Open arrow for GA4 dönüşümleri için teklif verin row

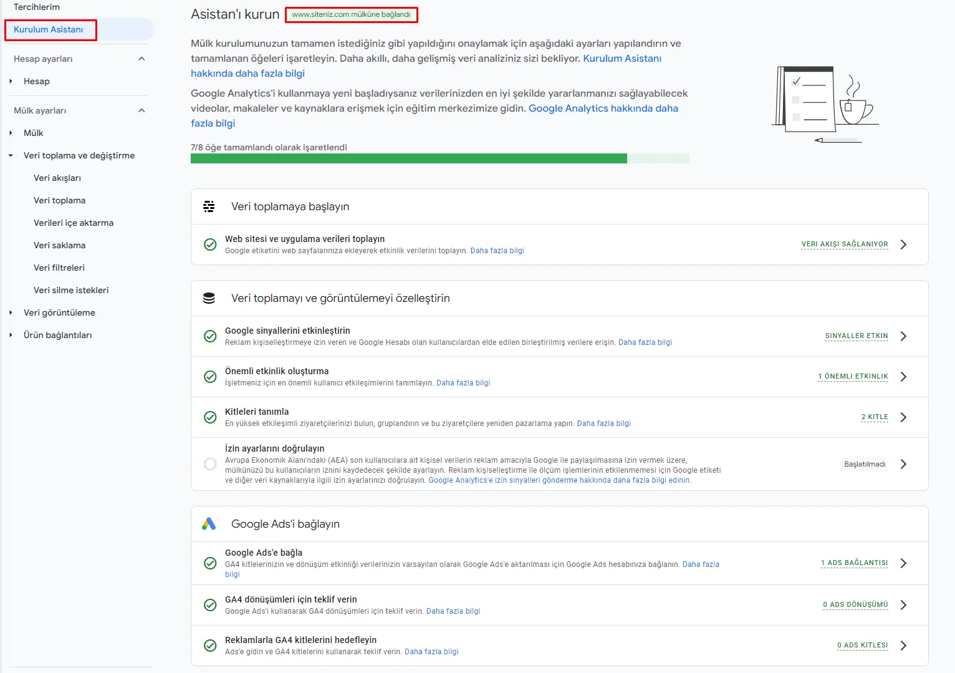(x=903, y=605)
